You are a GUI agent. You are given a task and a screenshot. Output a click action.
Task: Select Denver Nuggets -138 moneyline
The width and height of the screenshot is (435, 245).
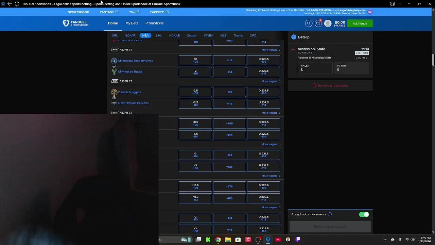(x=229, y=92)
